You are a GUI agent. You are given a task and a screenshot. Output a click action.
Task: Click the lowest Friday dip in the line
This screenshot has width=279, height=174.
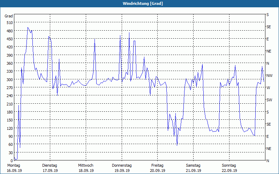[x=177, y=145]
